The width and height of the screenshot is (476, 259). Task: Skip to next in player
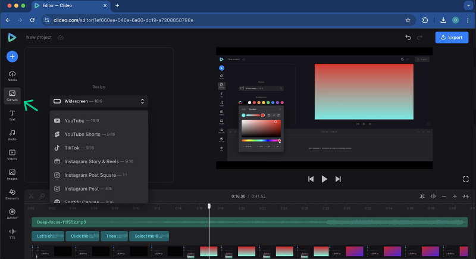pyautogui.click(x=338, y=179)
